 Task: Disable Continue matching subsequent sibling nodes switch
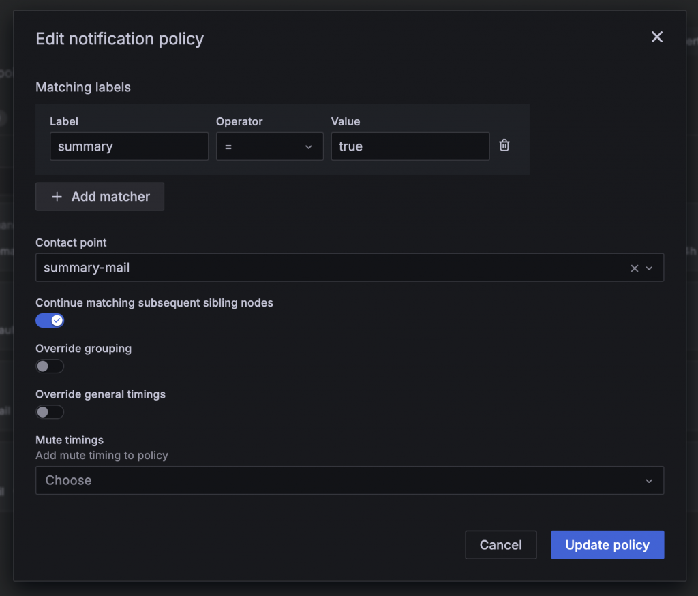click(50, 320)
